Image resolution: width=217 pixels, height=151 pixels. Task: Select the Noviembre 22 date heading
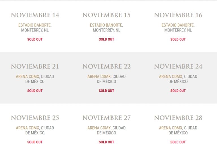tap(107, 67)
